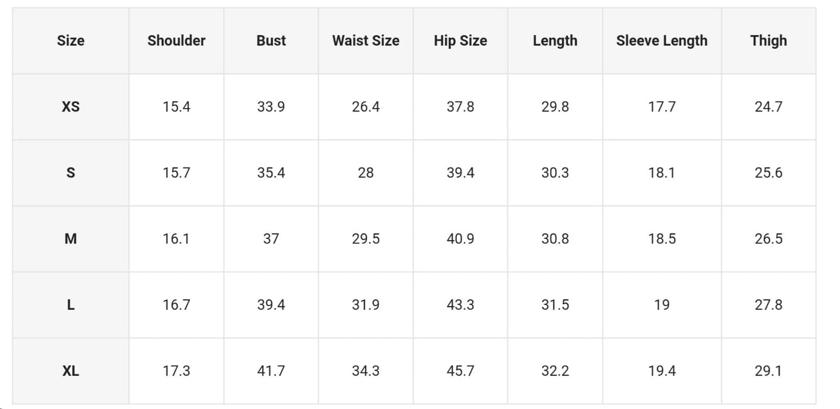Screen dimensions: 840x409
Task: Click the M size row label
Action: tap(70, 239)
